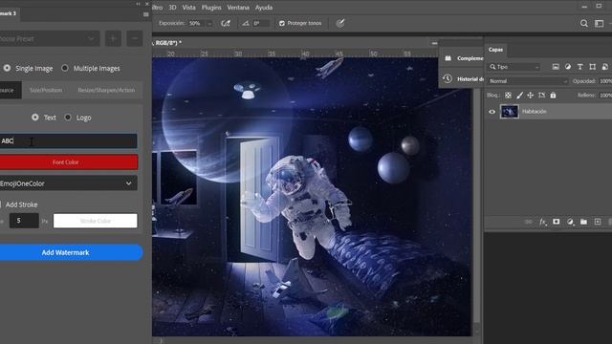Image resolution: width=612 pixels, height=344 pixels.
Task: Open the Vista menu
Action: pyautogui.click(x=189, y=8)
